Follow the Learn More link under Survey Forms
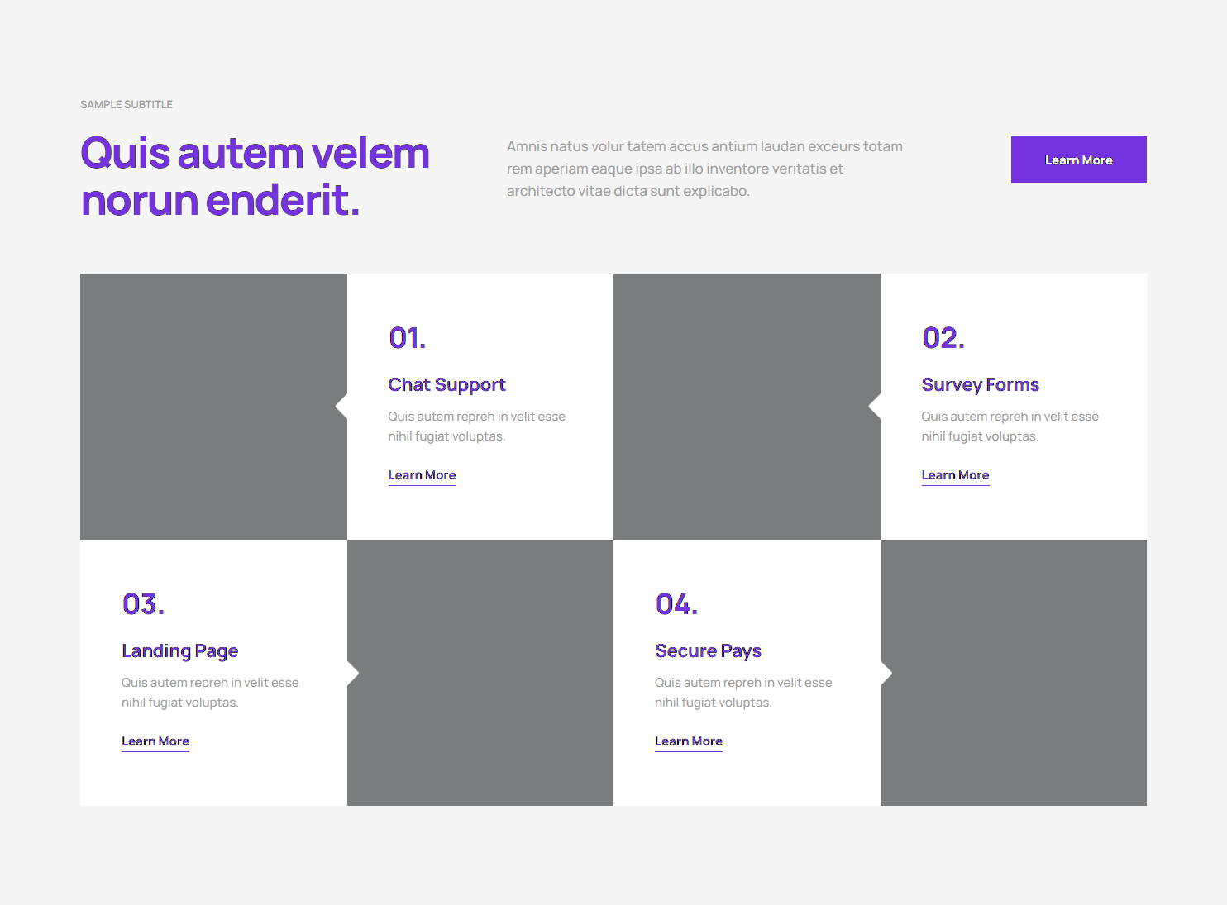The height and width of the screenshot is (905, 1227). click(x=955, y=475)
